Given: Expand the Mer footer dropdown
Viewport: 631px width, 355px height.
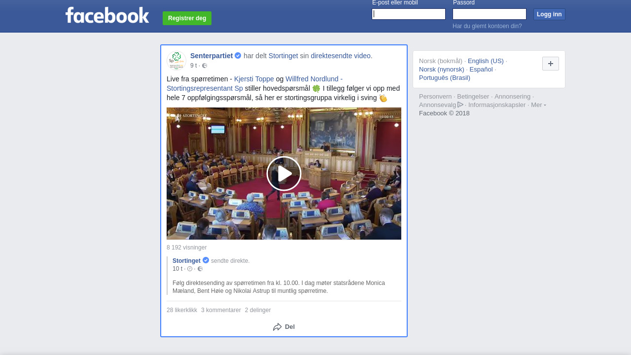Looking at the screenshot, I should coord(538,105).
